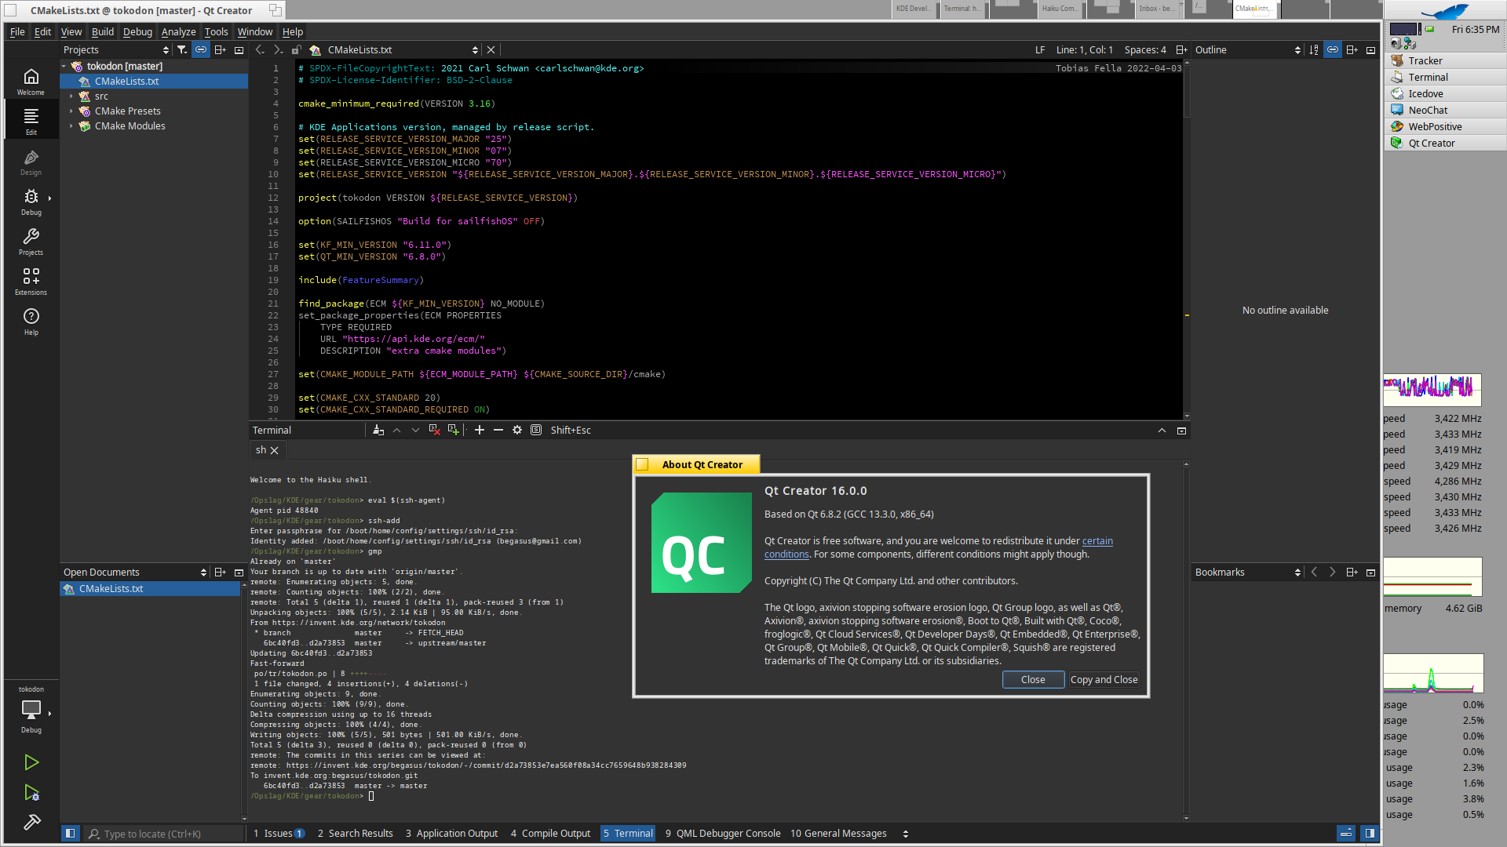The height and width of the screenshot is (847, 1507).
Task: Expand CMake Modules node
Action: tap(71, 126)
